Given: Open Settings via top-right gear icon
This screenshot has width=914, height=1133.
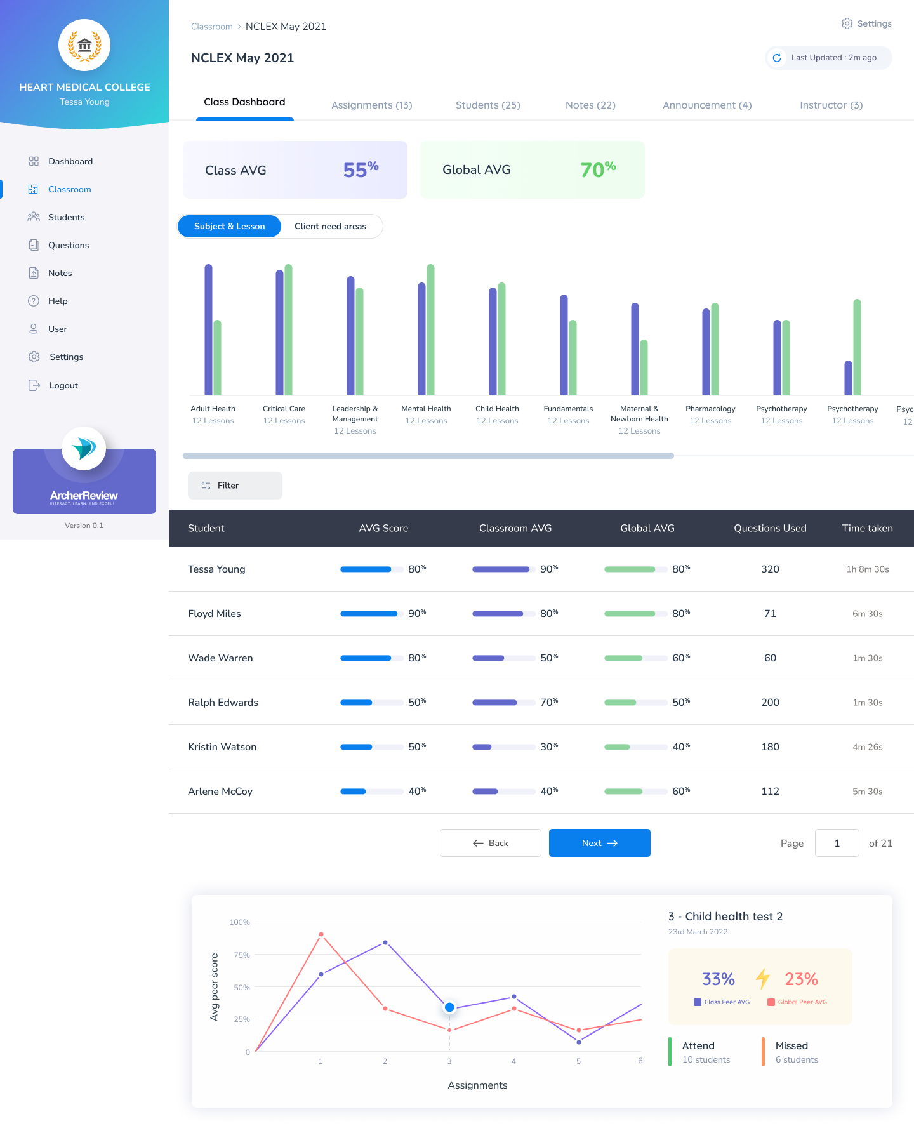Looking at the screenshot, I should click(x=847, y=23).
